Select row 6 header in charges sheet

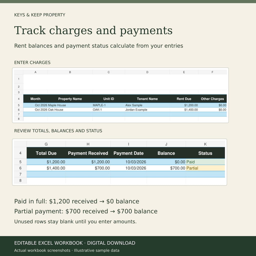pos(18,110)
